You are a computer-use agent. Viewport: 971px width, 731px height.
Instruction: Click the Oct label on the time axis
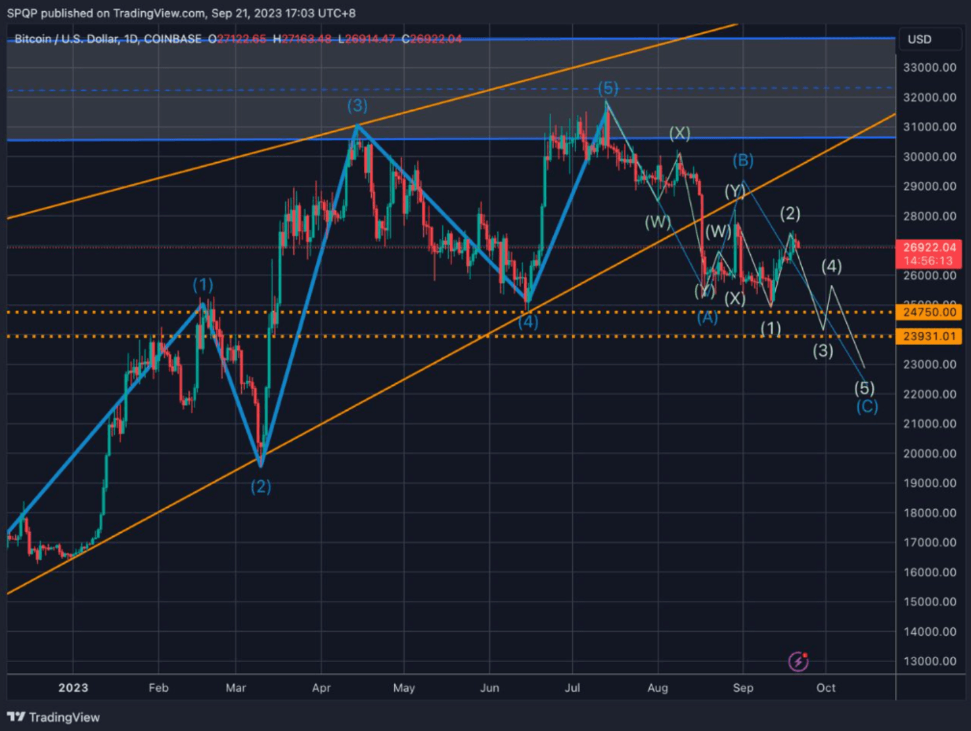point(826,688)
